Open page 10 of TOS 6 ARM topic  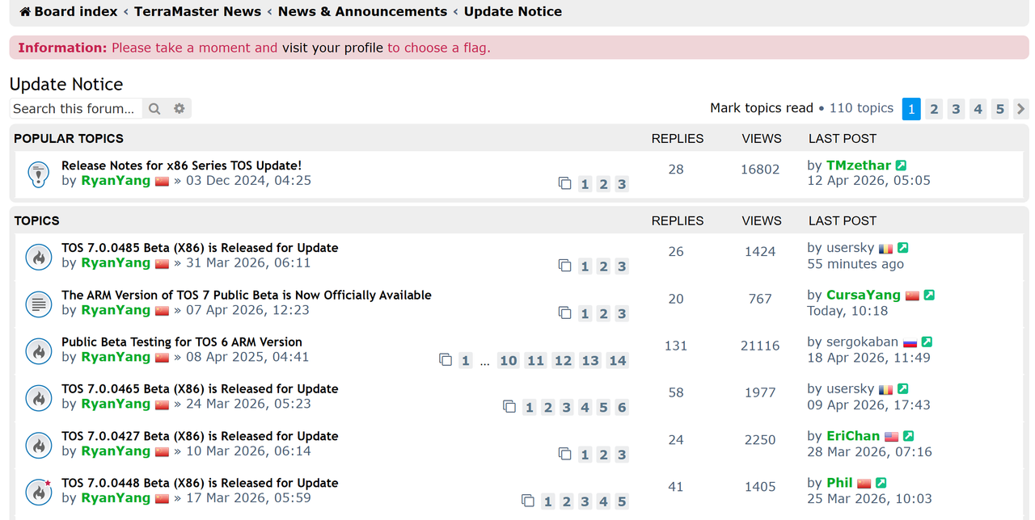[x=509, y=360]
